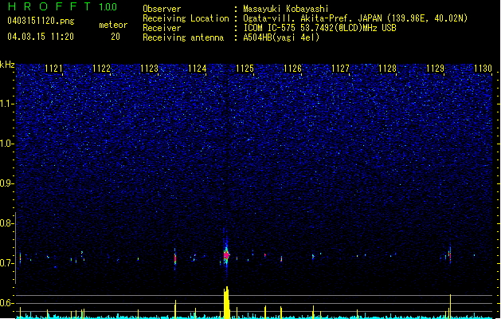Select receiver text ICOM IC-575 53.7492 MHz USB
Image resolution: width=501 pixels, height=319 pixels.
click(320, 28)
